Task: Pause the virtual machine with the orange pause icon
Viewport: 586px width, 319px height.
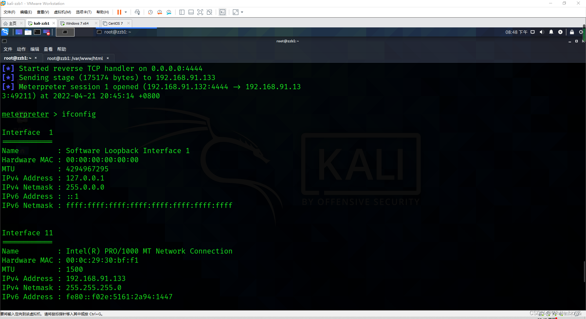Action: [119, 12]
